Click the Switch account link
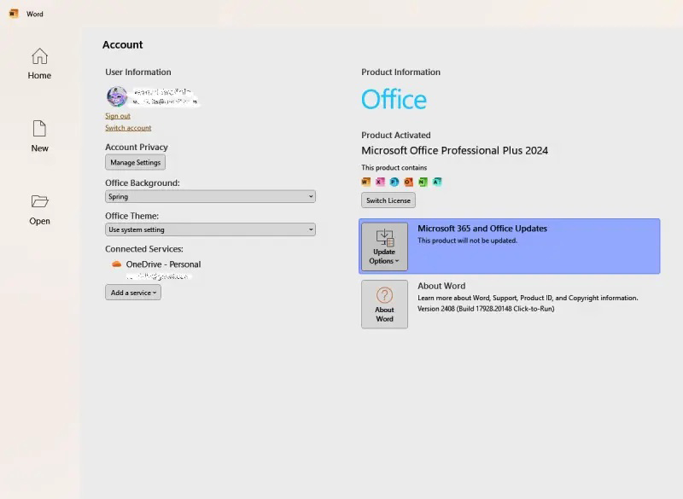The height and width of the screenshot is (499, 683). click(x=128, y=127)
